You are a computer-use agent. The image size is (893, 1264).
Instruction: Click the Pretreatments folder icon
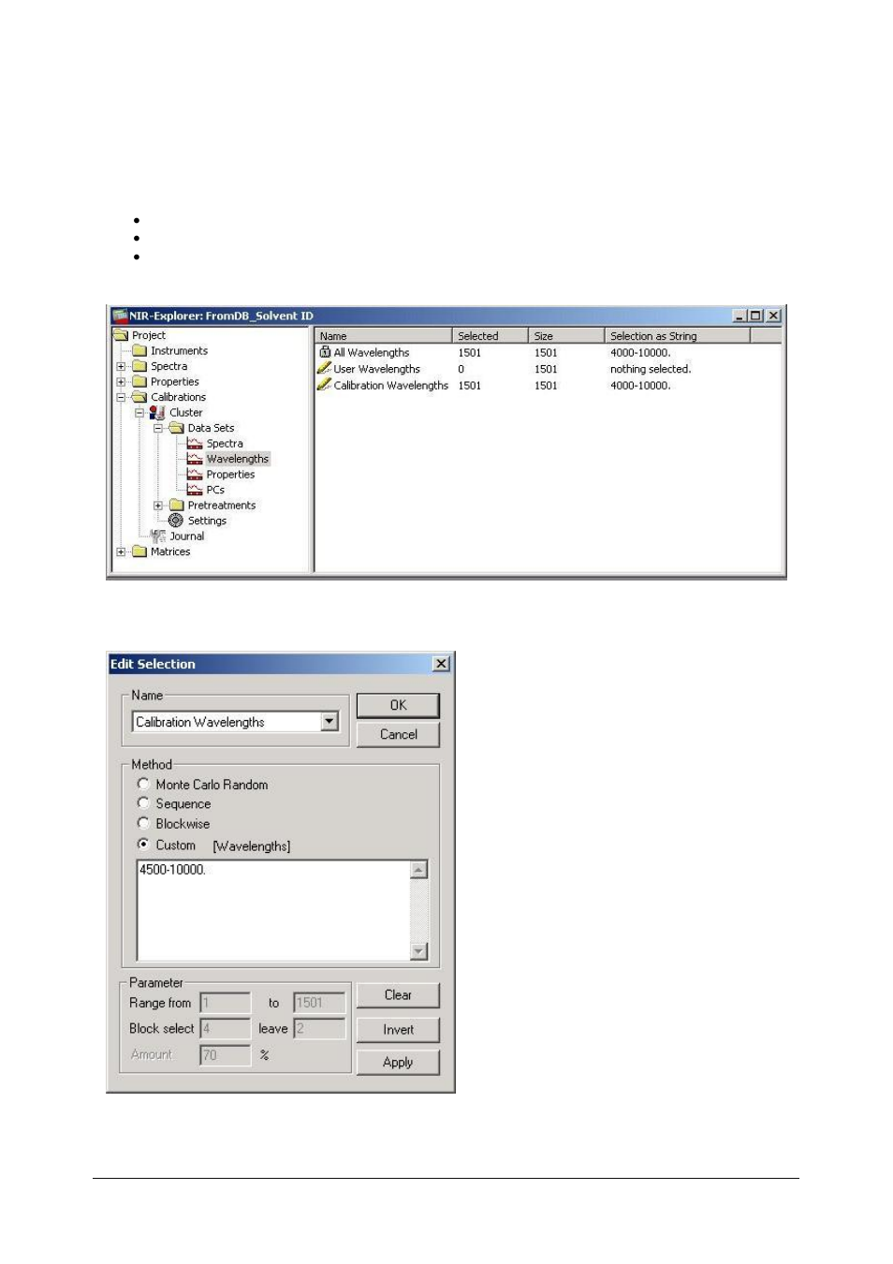[x=176, y=506]
